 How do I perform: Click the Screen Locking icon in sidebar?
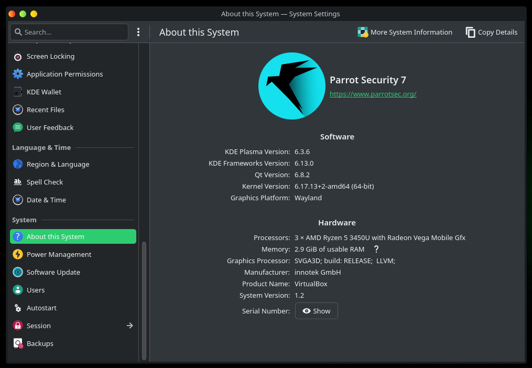[18, 57]
